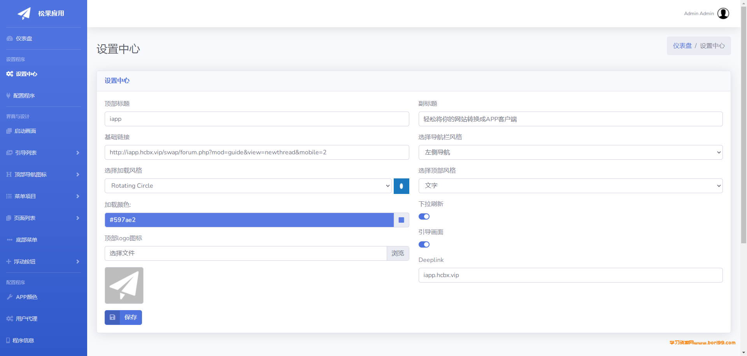This screenshot has height=356, width=747.
Task: Click the plug icon beside 配置程序
Action: (x=8, y=96)
